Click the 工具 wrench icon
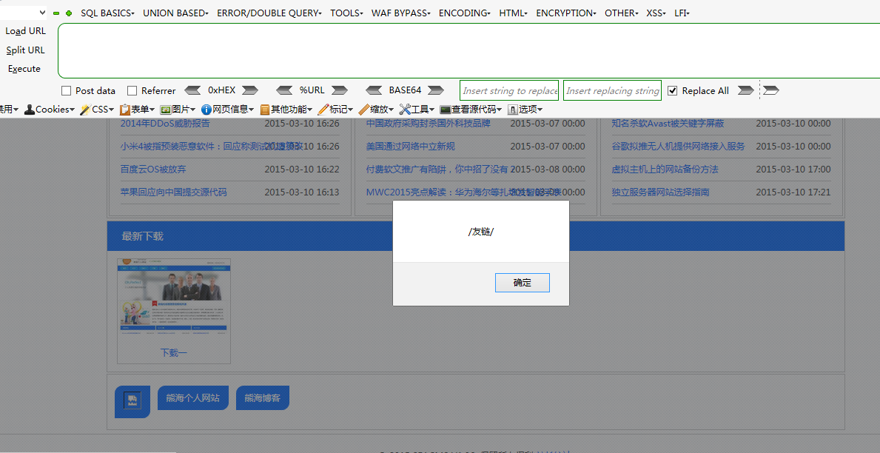 coord(405,110)
